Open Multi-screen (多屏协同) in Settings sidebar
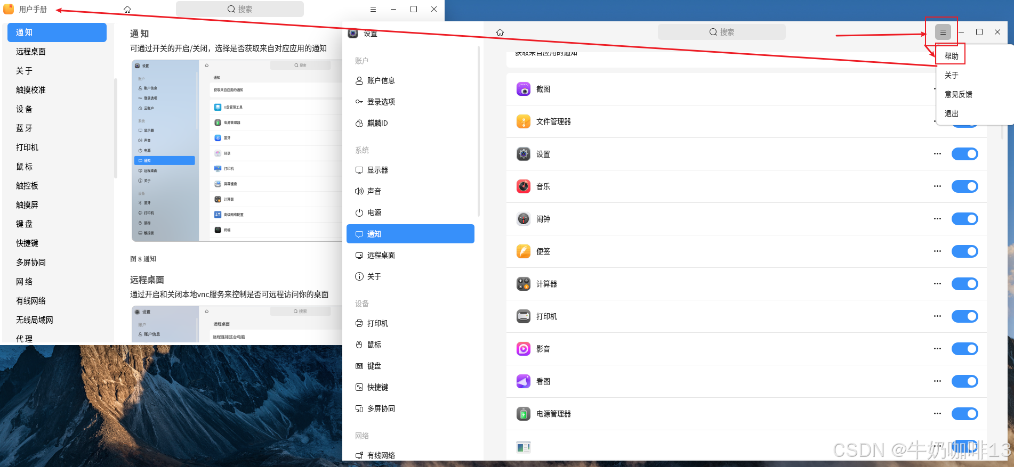This screenshot has height=467, width=1014. [x=411, y=408]
